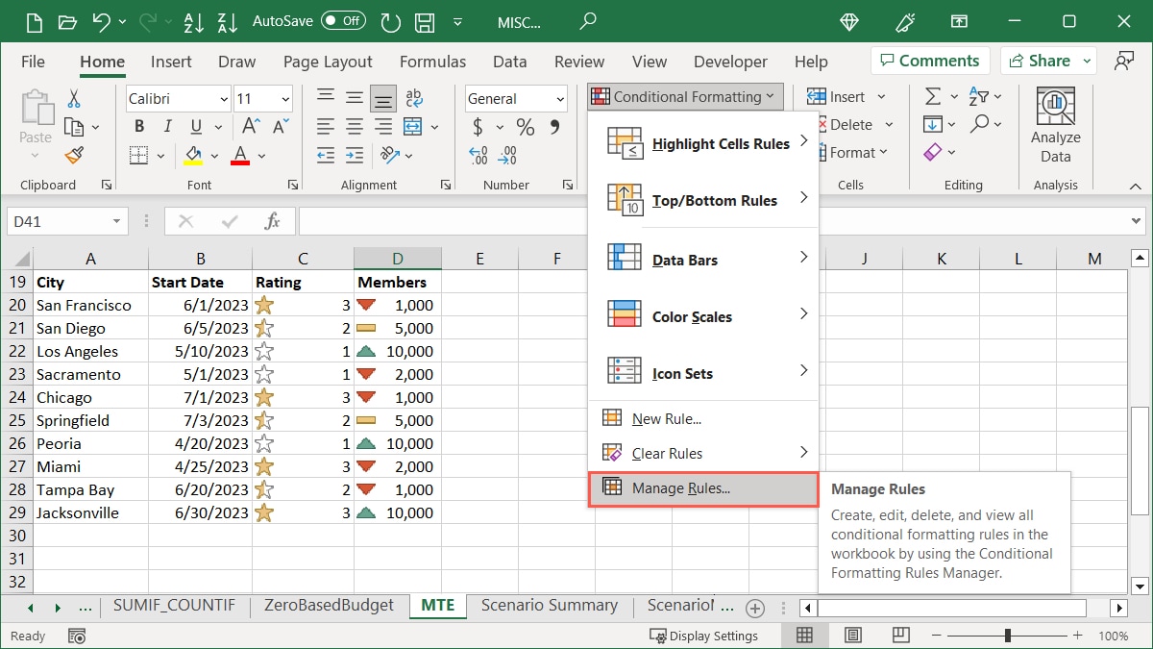This screenshot has height=649, width=1153.
Task: Click Sort A to Z in Quick Access Toolbar
Action: click(x=199, y=21)
